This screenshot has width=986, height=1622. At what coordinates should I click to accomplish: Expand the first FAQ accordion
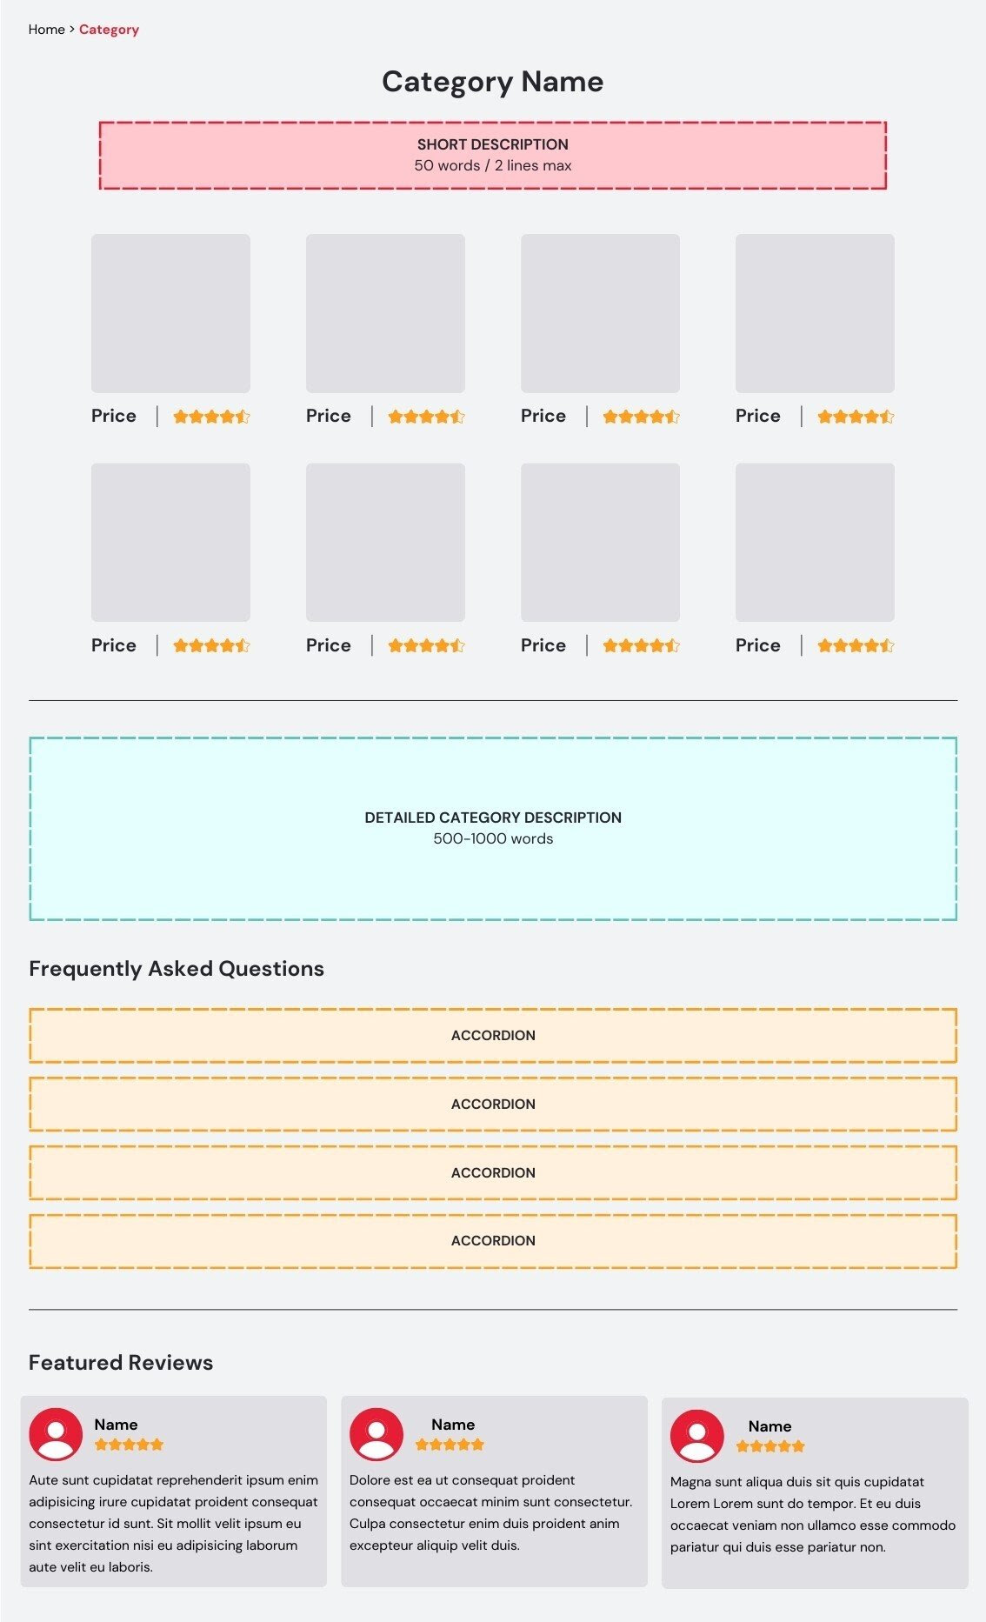coord(493,1036)
